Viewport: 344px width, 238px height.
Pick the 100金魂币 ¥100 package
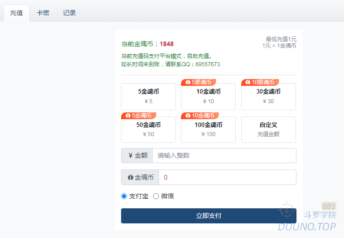tap(208, 130)
